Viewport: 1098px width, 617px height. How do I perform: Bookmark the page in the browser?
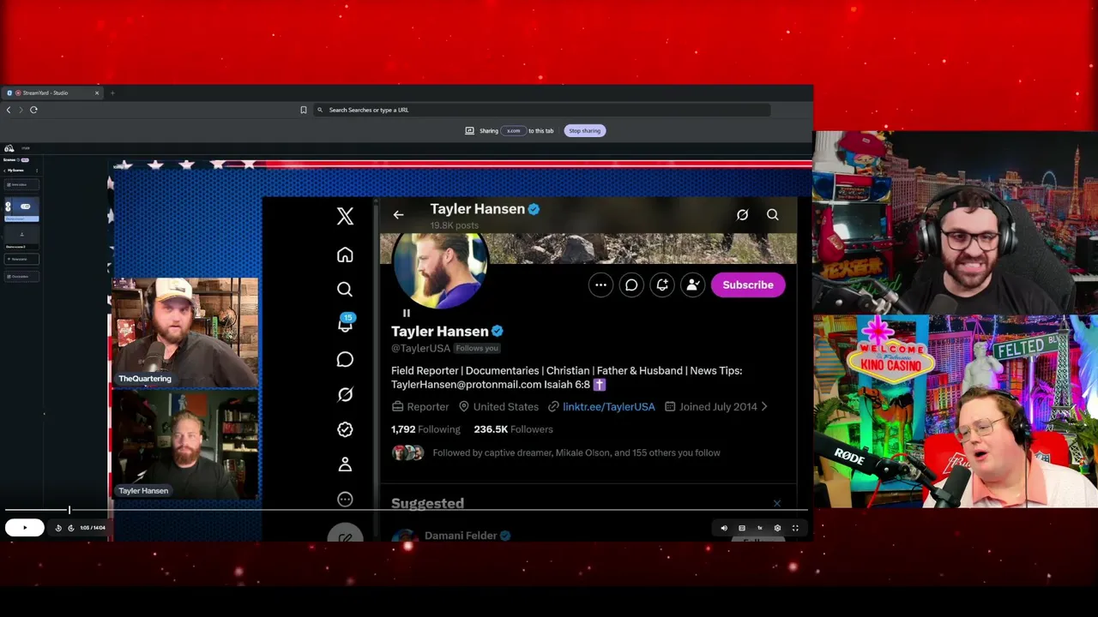point(303,110)
